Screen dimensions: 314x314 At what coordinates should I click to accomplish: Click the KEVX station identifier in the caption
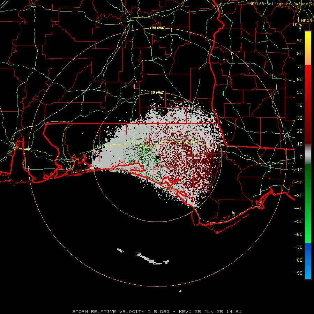point(185,312)
